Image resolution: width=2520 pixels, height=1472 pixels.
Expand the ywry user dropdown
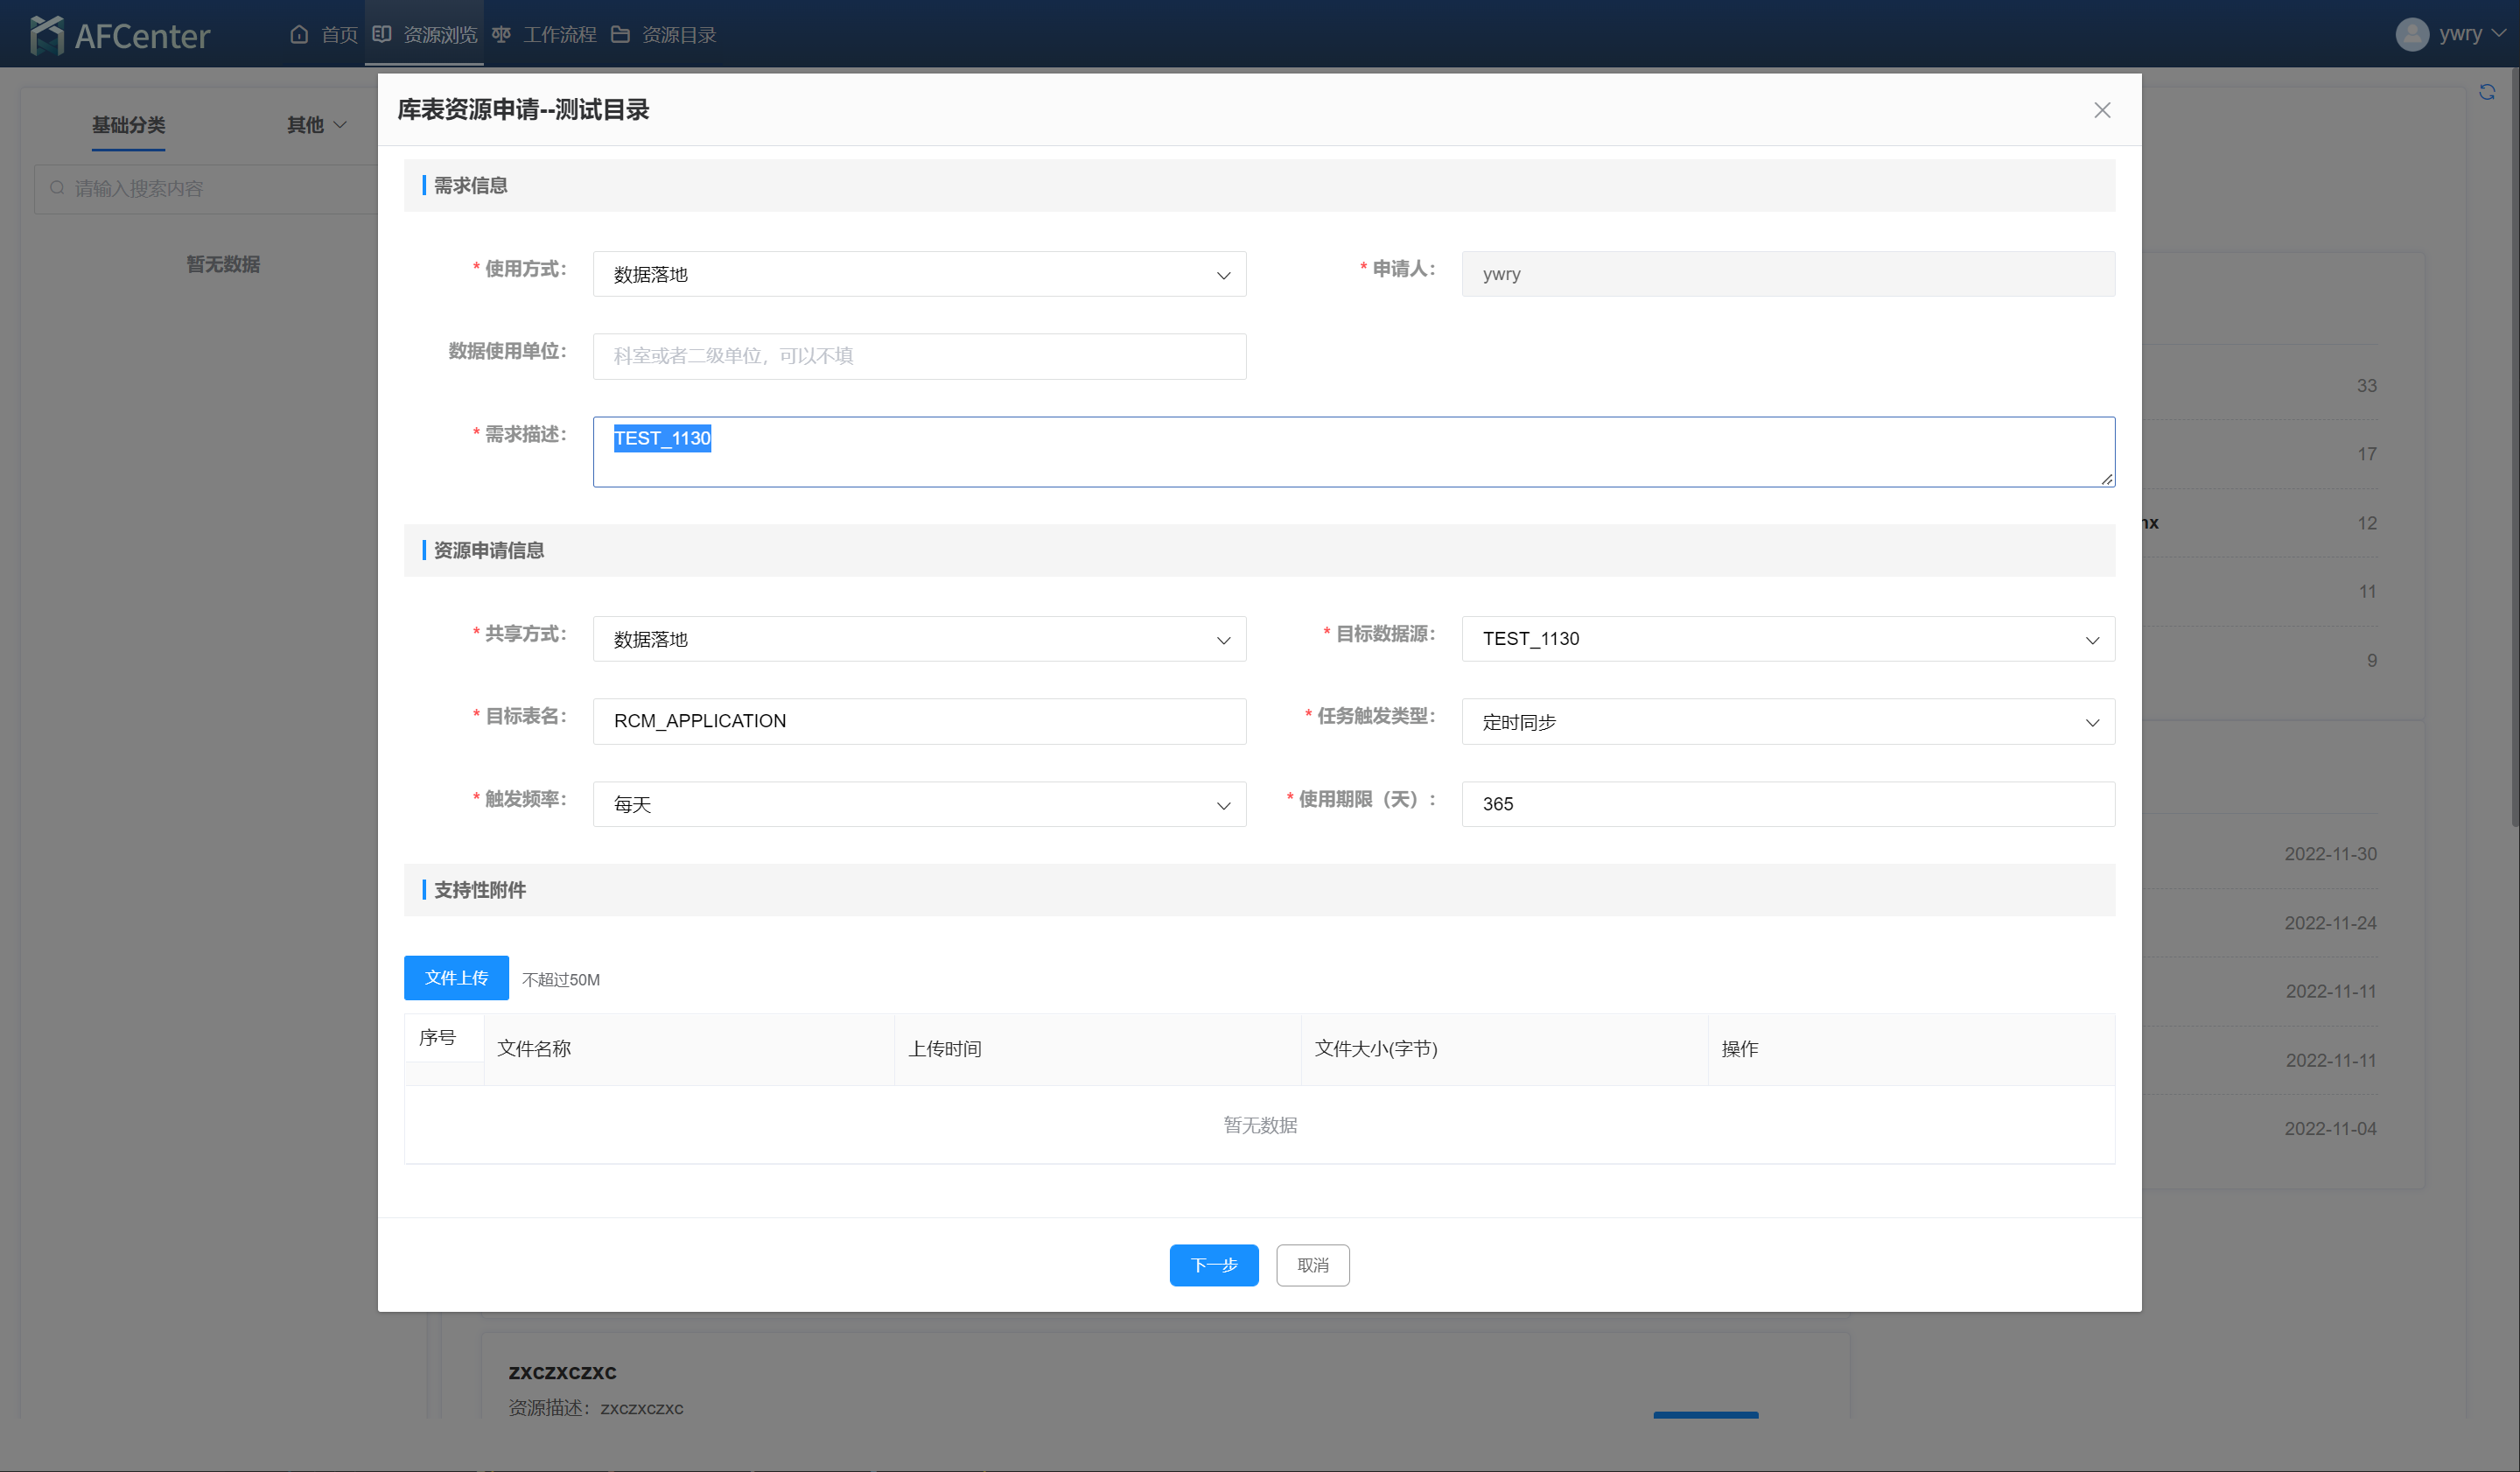pos(2471,34)
